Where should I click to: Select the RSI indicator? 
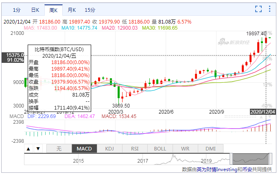pyautogui.click(x=135, y=148)
